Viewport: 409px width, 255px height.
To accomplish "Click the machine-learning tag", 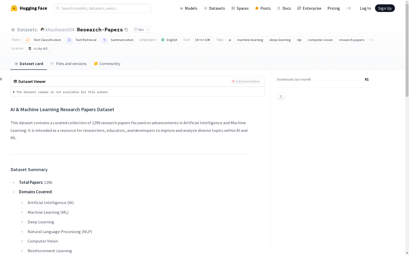I will pyautogui.click(x=250, y=40).
